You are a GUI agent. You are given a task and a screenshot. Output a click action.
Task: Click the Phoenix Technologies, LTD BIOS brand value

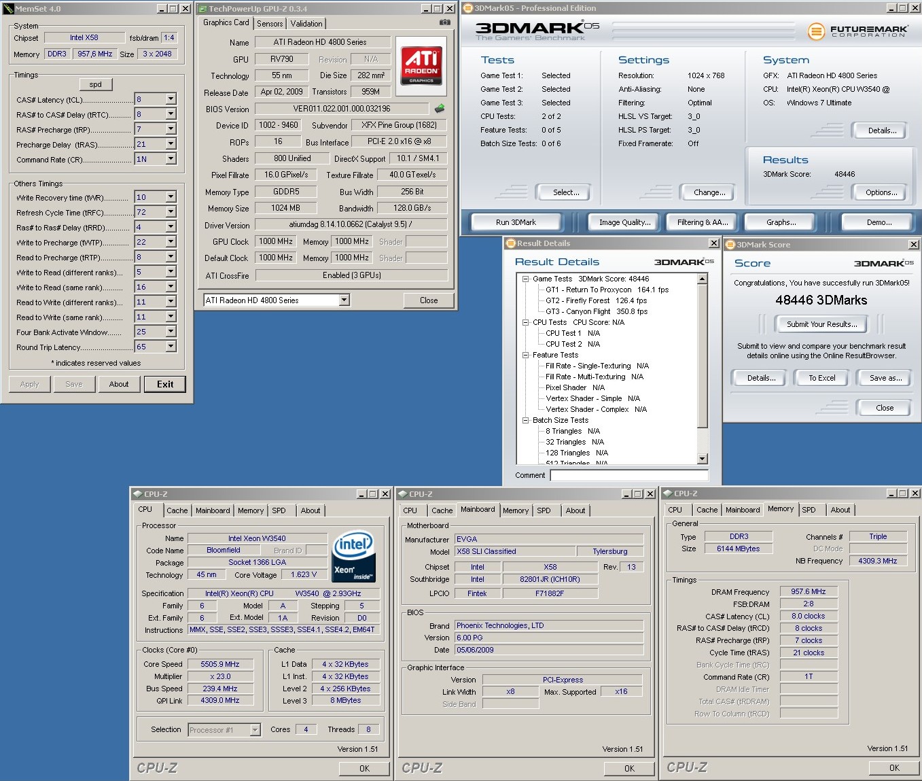549,625
